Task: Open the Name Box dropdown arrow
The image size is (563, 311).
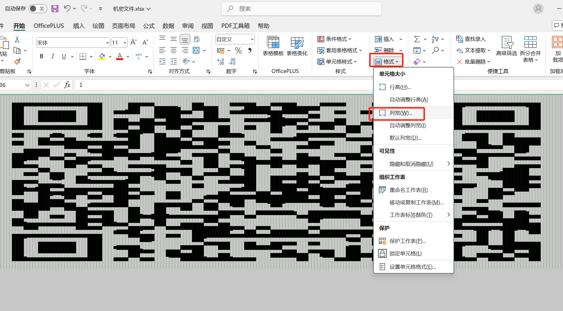Action: (27, 85)
